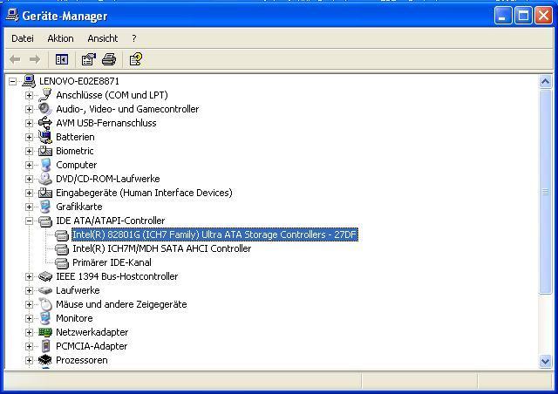Click the Help toolbar icon
The image size is (558, 394).
(136, 59)
